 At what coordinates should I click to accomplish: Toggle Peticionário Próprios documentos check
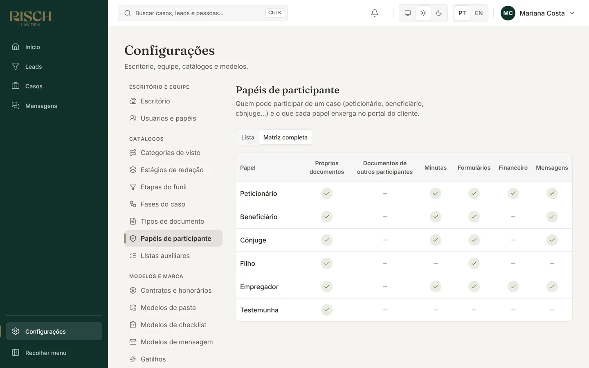pyautogui.click(x=327, y=193)
